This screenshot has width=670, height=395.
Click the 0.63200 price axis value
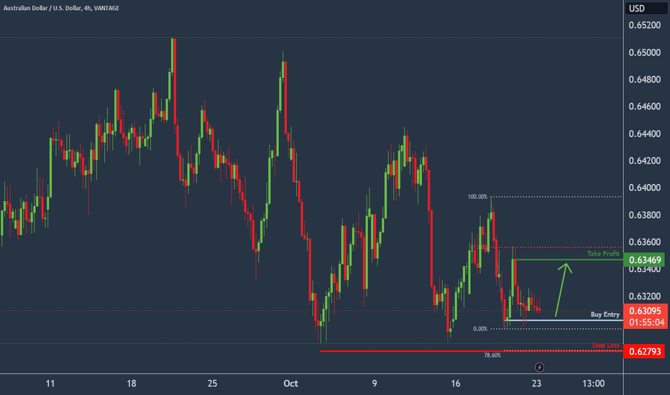coord(644,296)
